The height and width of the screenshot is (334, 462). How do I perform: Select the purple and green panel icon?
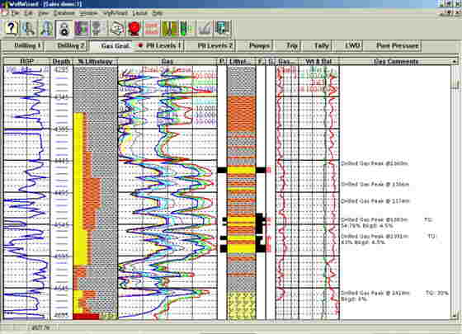coord(82,29)
